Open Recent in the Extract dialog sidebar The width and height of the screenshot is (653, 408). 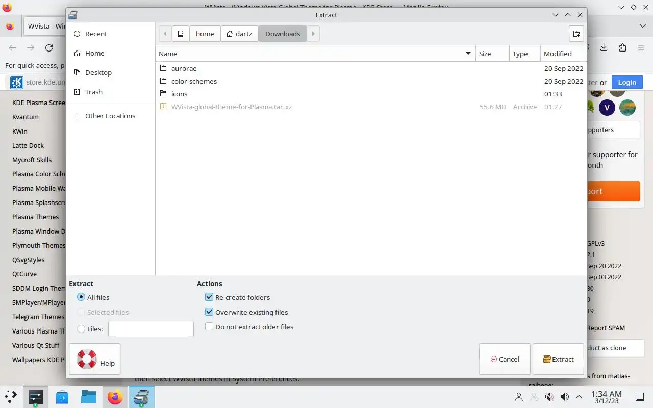click(x=110, y=34)
